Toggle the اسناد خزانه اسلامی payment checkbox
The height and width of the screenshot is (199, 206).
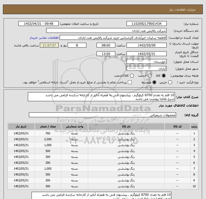(x=130, y=83)
